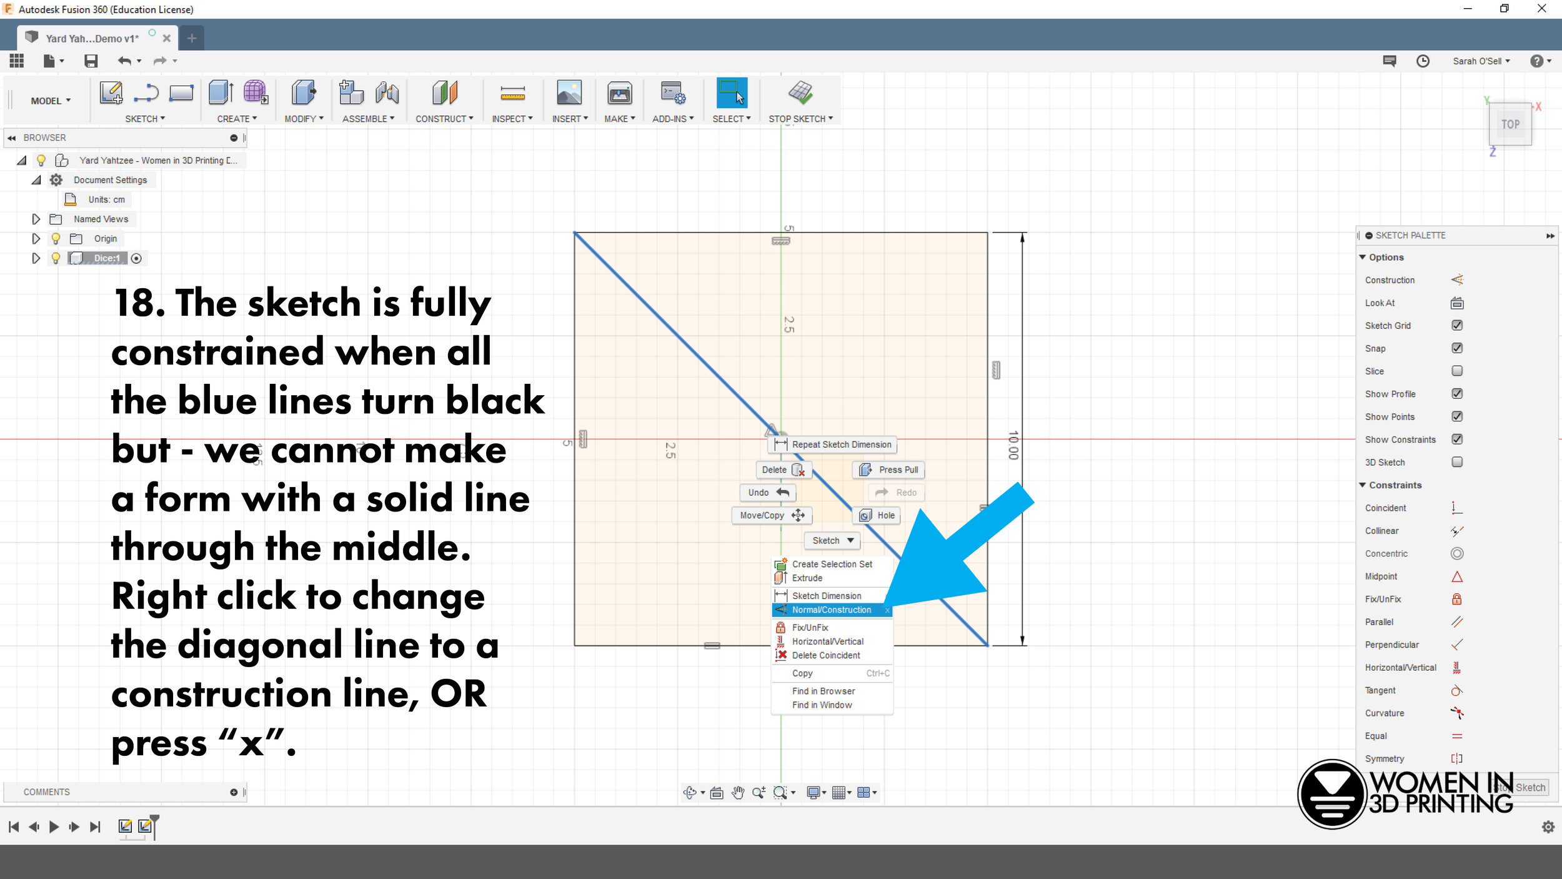This screenshot has width=1562, height=879.
Task: Click the Create Sketch icon
Action: pyautogui.click(x=111, y=93)
